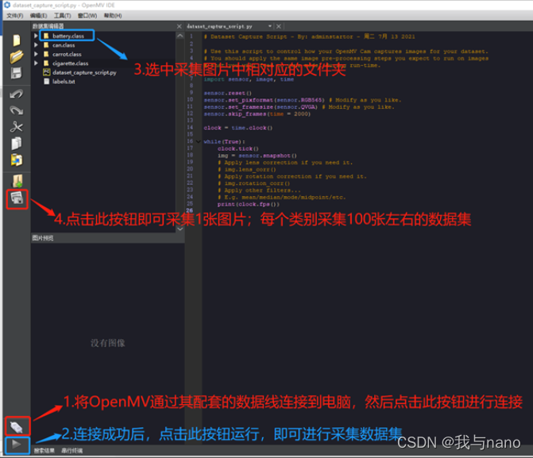Image resolution: width=533 pixels, height=458 pixels.
Task: Expand the battery.class folder arrow
Action: [x=37, y=36]
